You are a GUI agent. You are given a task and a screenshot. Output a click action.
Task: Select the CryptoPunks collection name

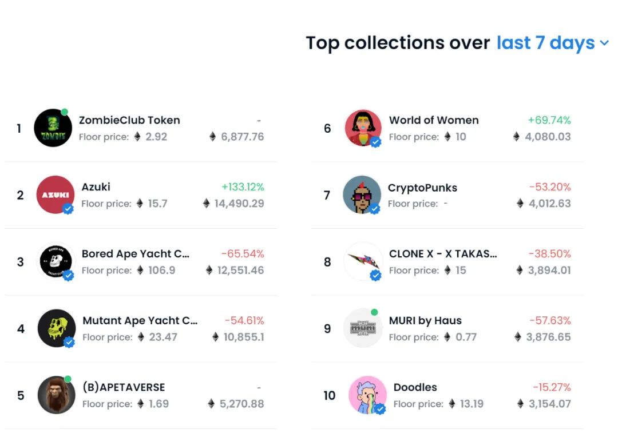pyautogui.click(x=422, y=188)
